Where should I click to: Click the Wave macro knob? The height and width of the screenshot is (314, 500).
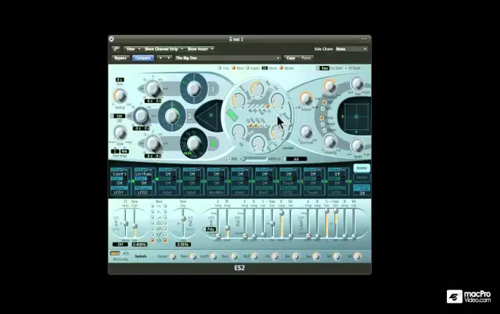(192, 256)
